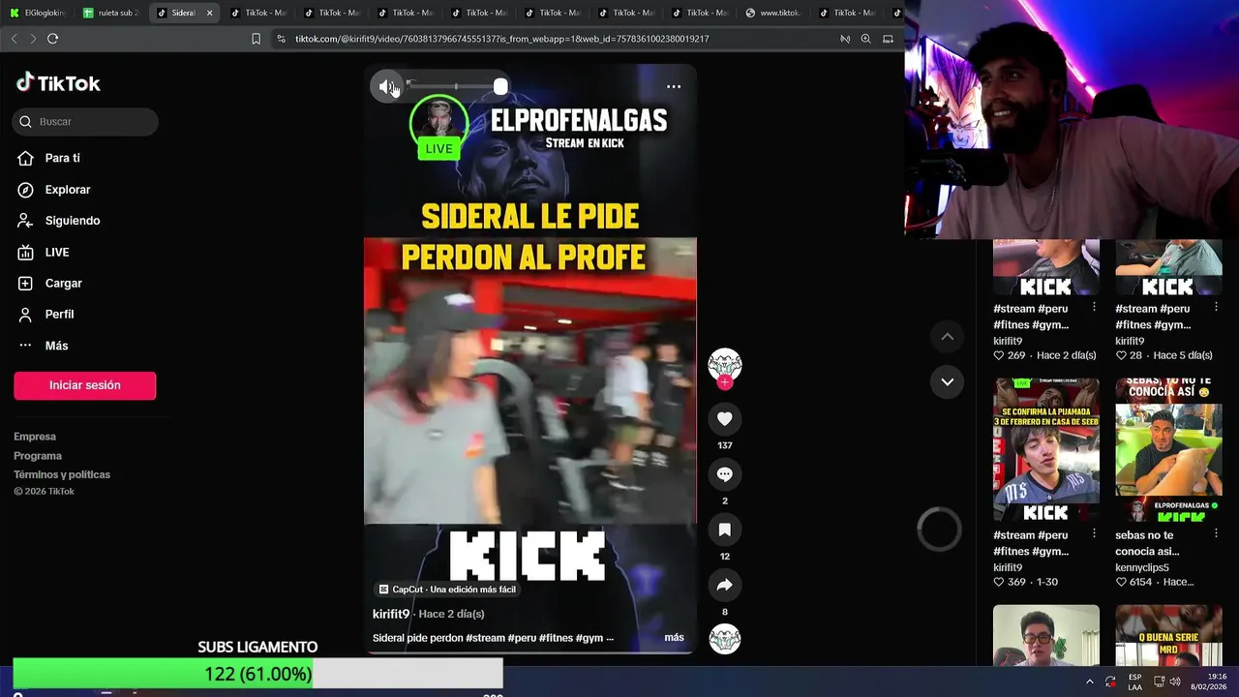The height and width of the screenshot is (697, 1239).
Task: Follow the creator via the red plus badge
Action: (x=724, y=382)
